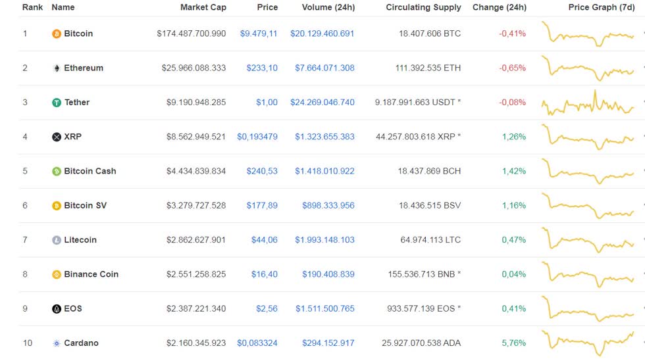Select Cardano change value 5,76%
This screenshot has width=645, height=359.
click(514, 343)
